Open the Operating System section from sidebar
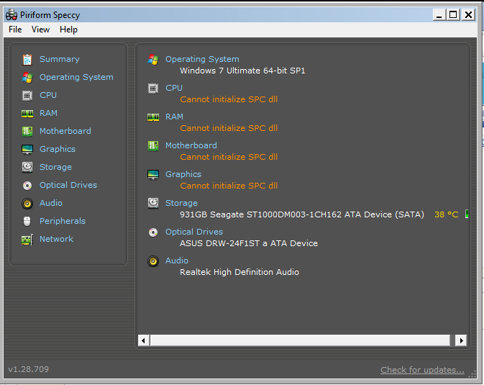Viewport: 484px width, 385px height. coord(76,77)
